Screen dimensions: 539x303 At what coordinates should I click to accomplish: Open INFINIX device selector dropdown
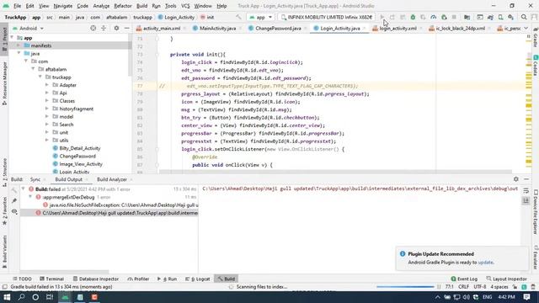(x=327, y=17)
